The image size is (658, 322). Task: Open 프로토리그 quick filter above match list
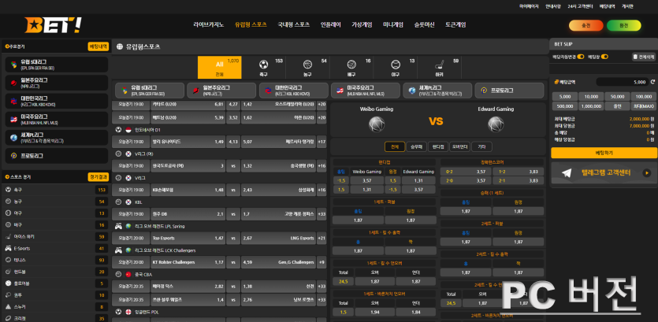tap(509, 90)
